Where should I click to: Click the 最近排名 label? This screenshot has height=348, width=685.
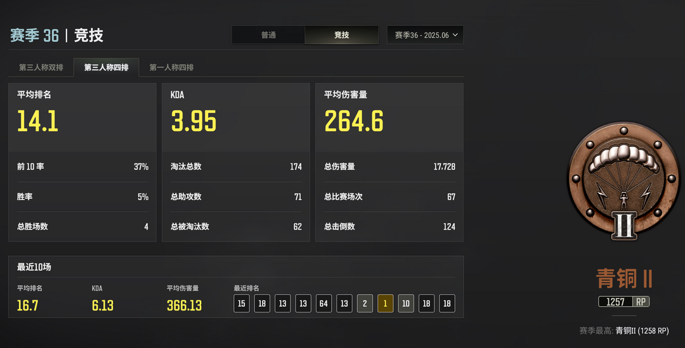[x=246, y=288]
